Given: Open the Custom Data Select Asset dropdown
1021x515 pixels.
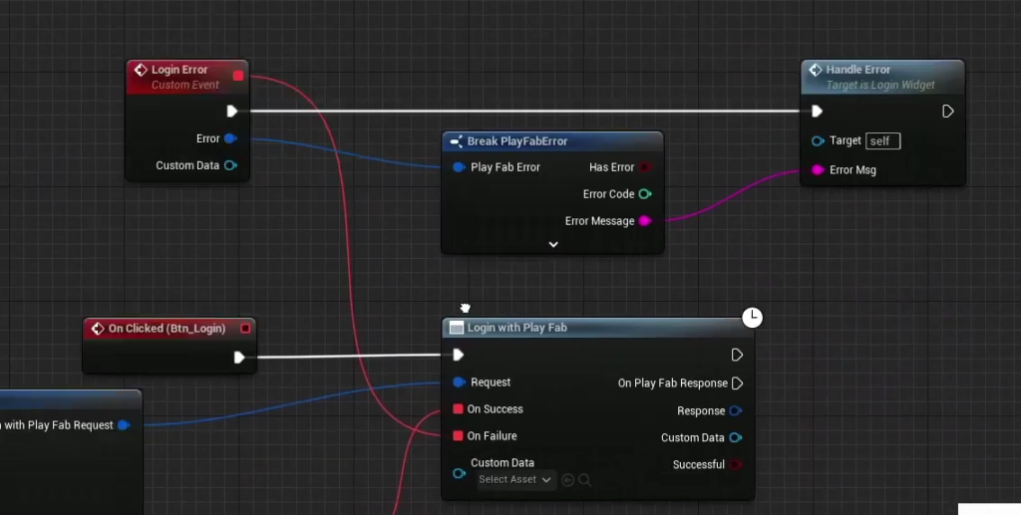Looking at the screenshot, I should point(515,480).
